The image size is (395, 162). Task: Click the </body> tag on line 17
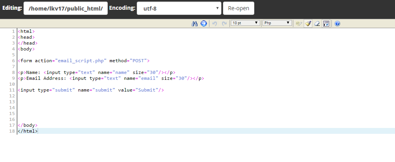coord(28,125)
